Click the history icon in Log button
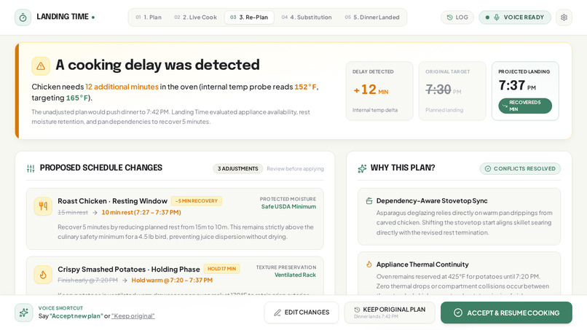The image size is (587, 330). click(449, 17)
